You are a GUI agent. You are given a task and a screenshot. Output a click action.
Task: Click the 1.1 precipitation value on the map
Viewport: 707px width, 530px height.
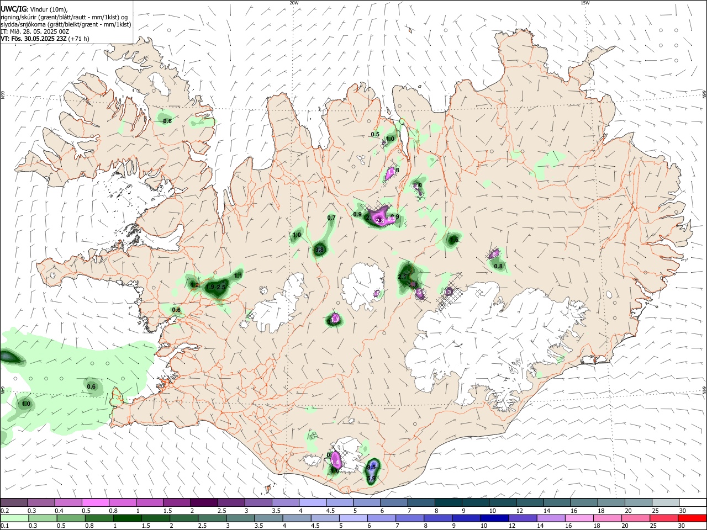(x=239, y=275)
